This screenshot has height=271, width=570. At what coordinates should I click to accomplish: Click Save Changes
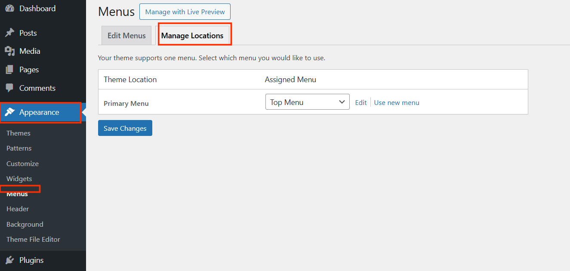click(125, 128)
